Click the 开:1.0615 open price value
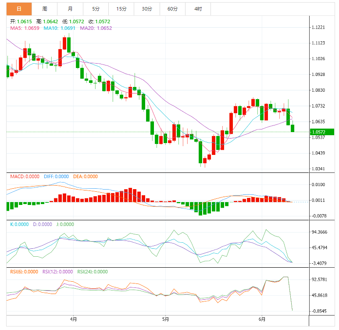The image size is (339, 330). (x=21, y=22)
